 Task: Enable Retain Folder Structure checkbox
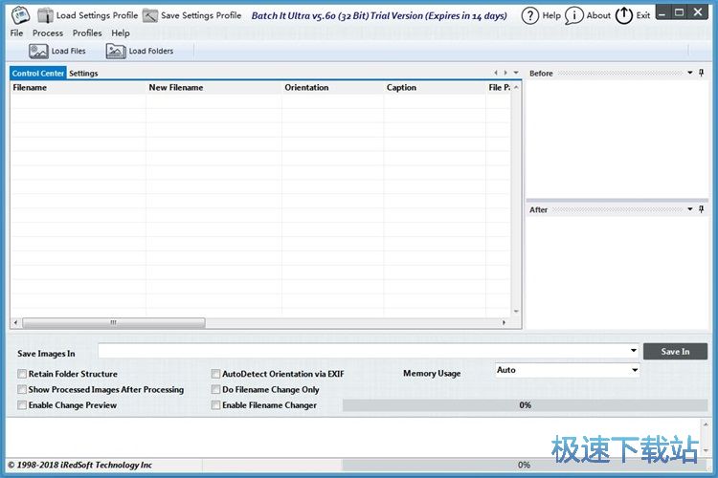(x=22, y=374)
